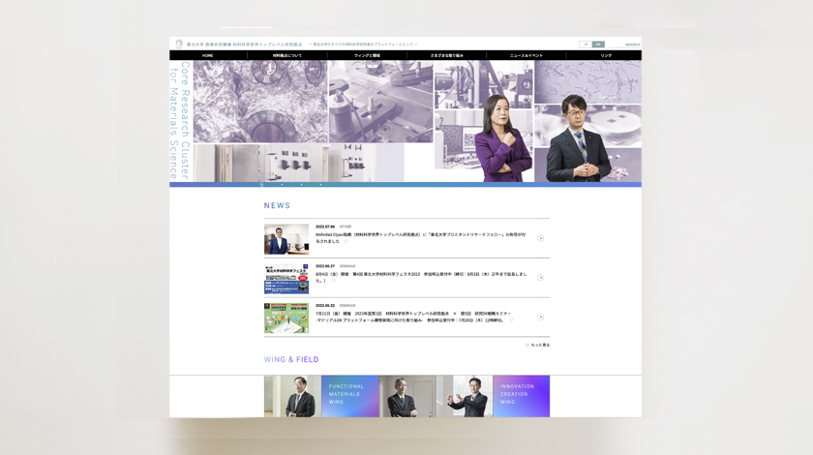Switch language to JP
Image resolution: width=813 pixels, height=455 pixels.
586,45
